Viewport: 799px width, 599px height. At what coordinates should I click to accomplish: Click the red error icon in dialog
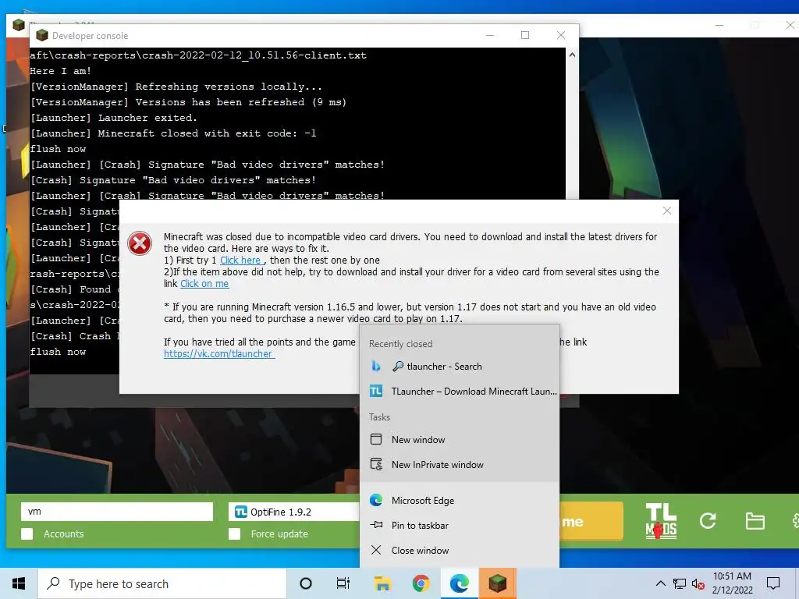coord(140,243)
